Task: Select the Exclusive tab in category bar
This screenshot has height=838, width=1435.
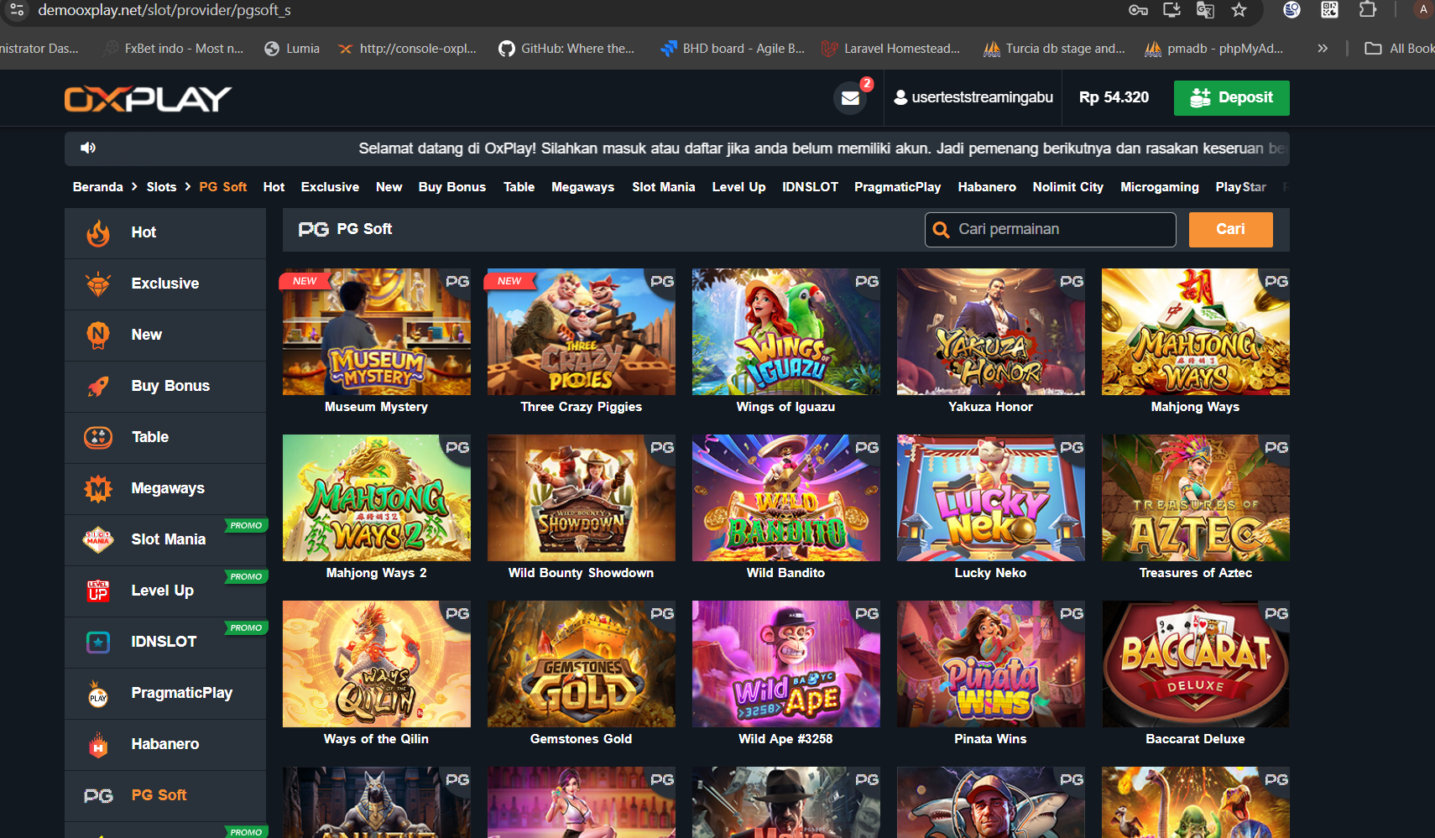Action: [x=330, y=187]
